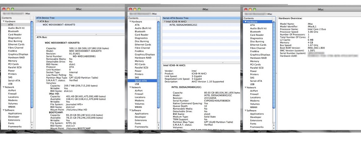Open Printers in Hardware Overview window sidebar

point(254,74)
